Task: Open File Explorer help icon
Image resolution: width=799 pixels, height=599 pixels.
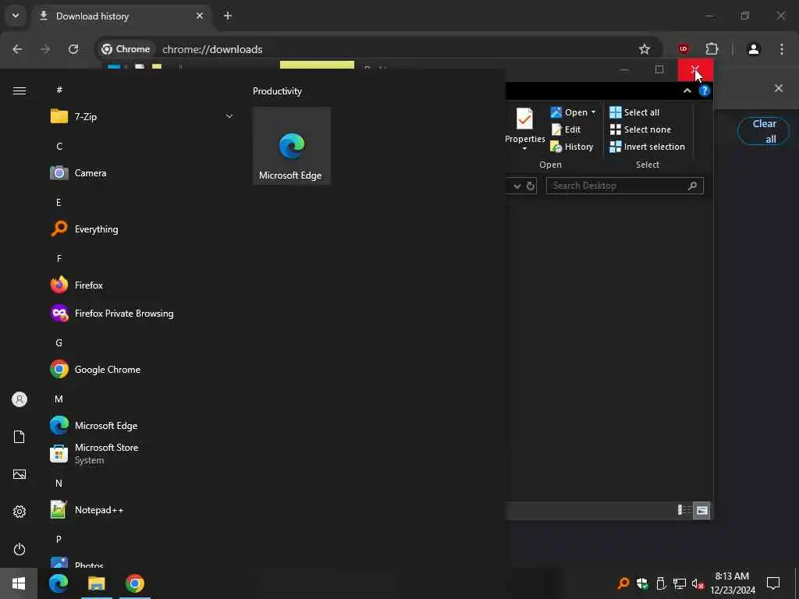Action: (x=705, y=90)
